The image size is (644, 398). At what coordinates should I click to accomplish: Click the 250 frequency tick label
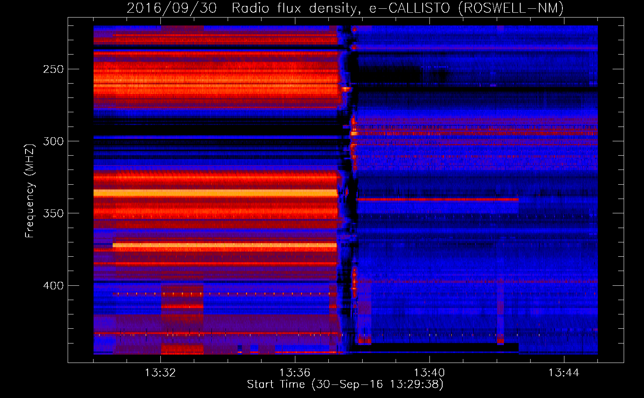53,69
